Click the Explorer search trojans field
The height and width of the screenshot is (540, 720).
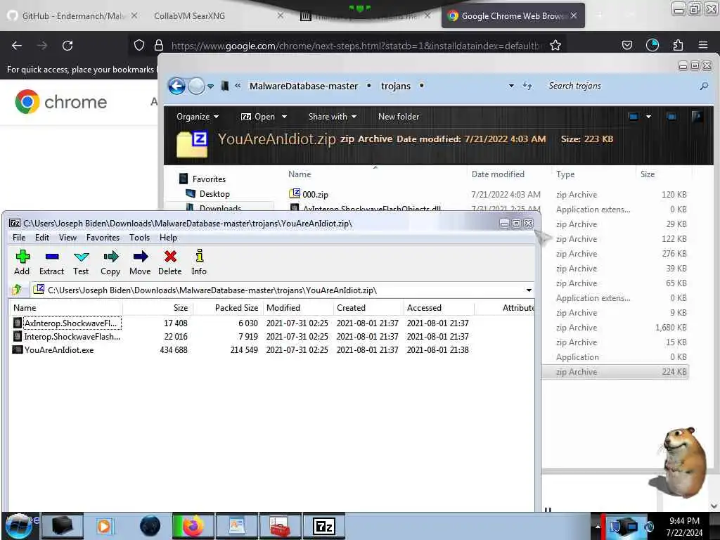tap(620, 86)
